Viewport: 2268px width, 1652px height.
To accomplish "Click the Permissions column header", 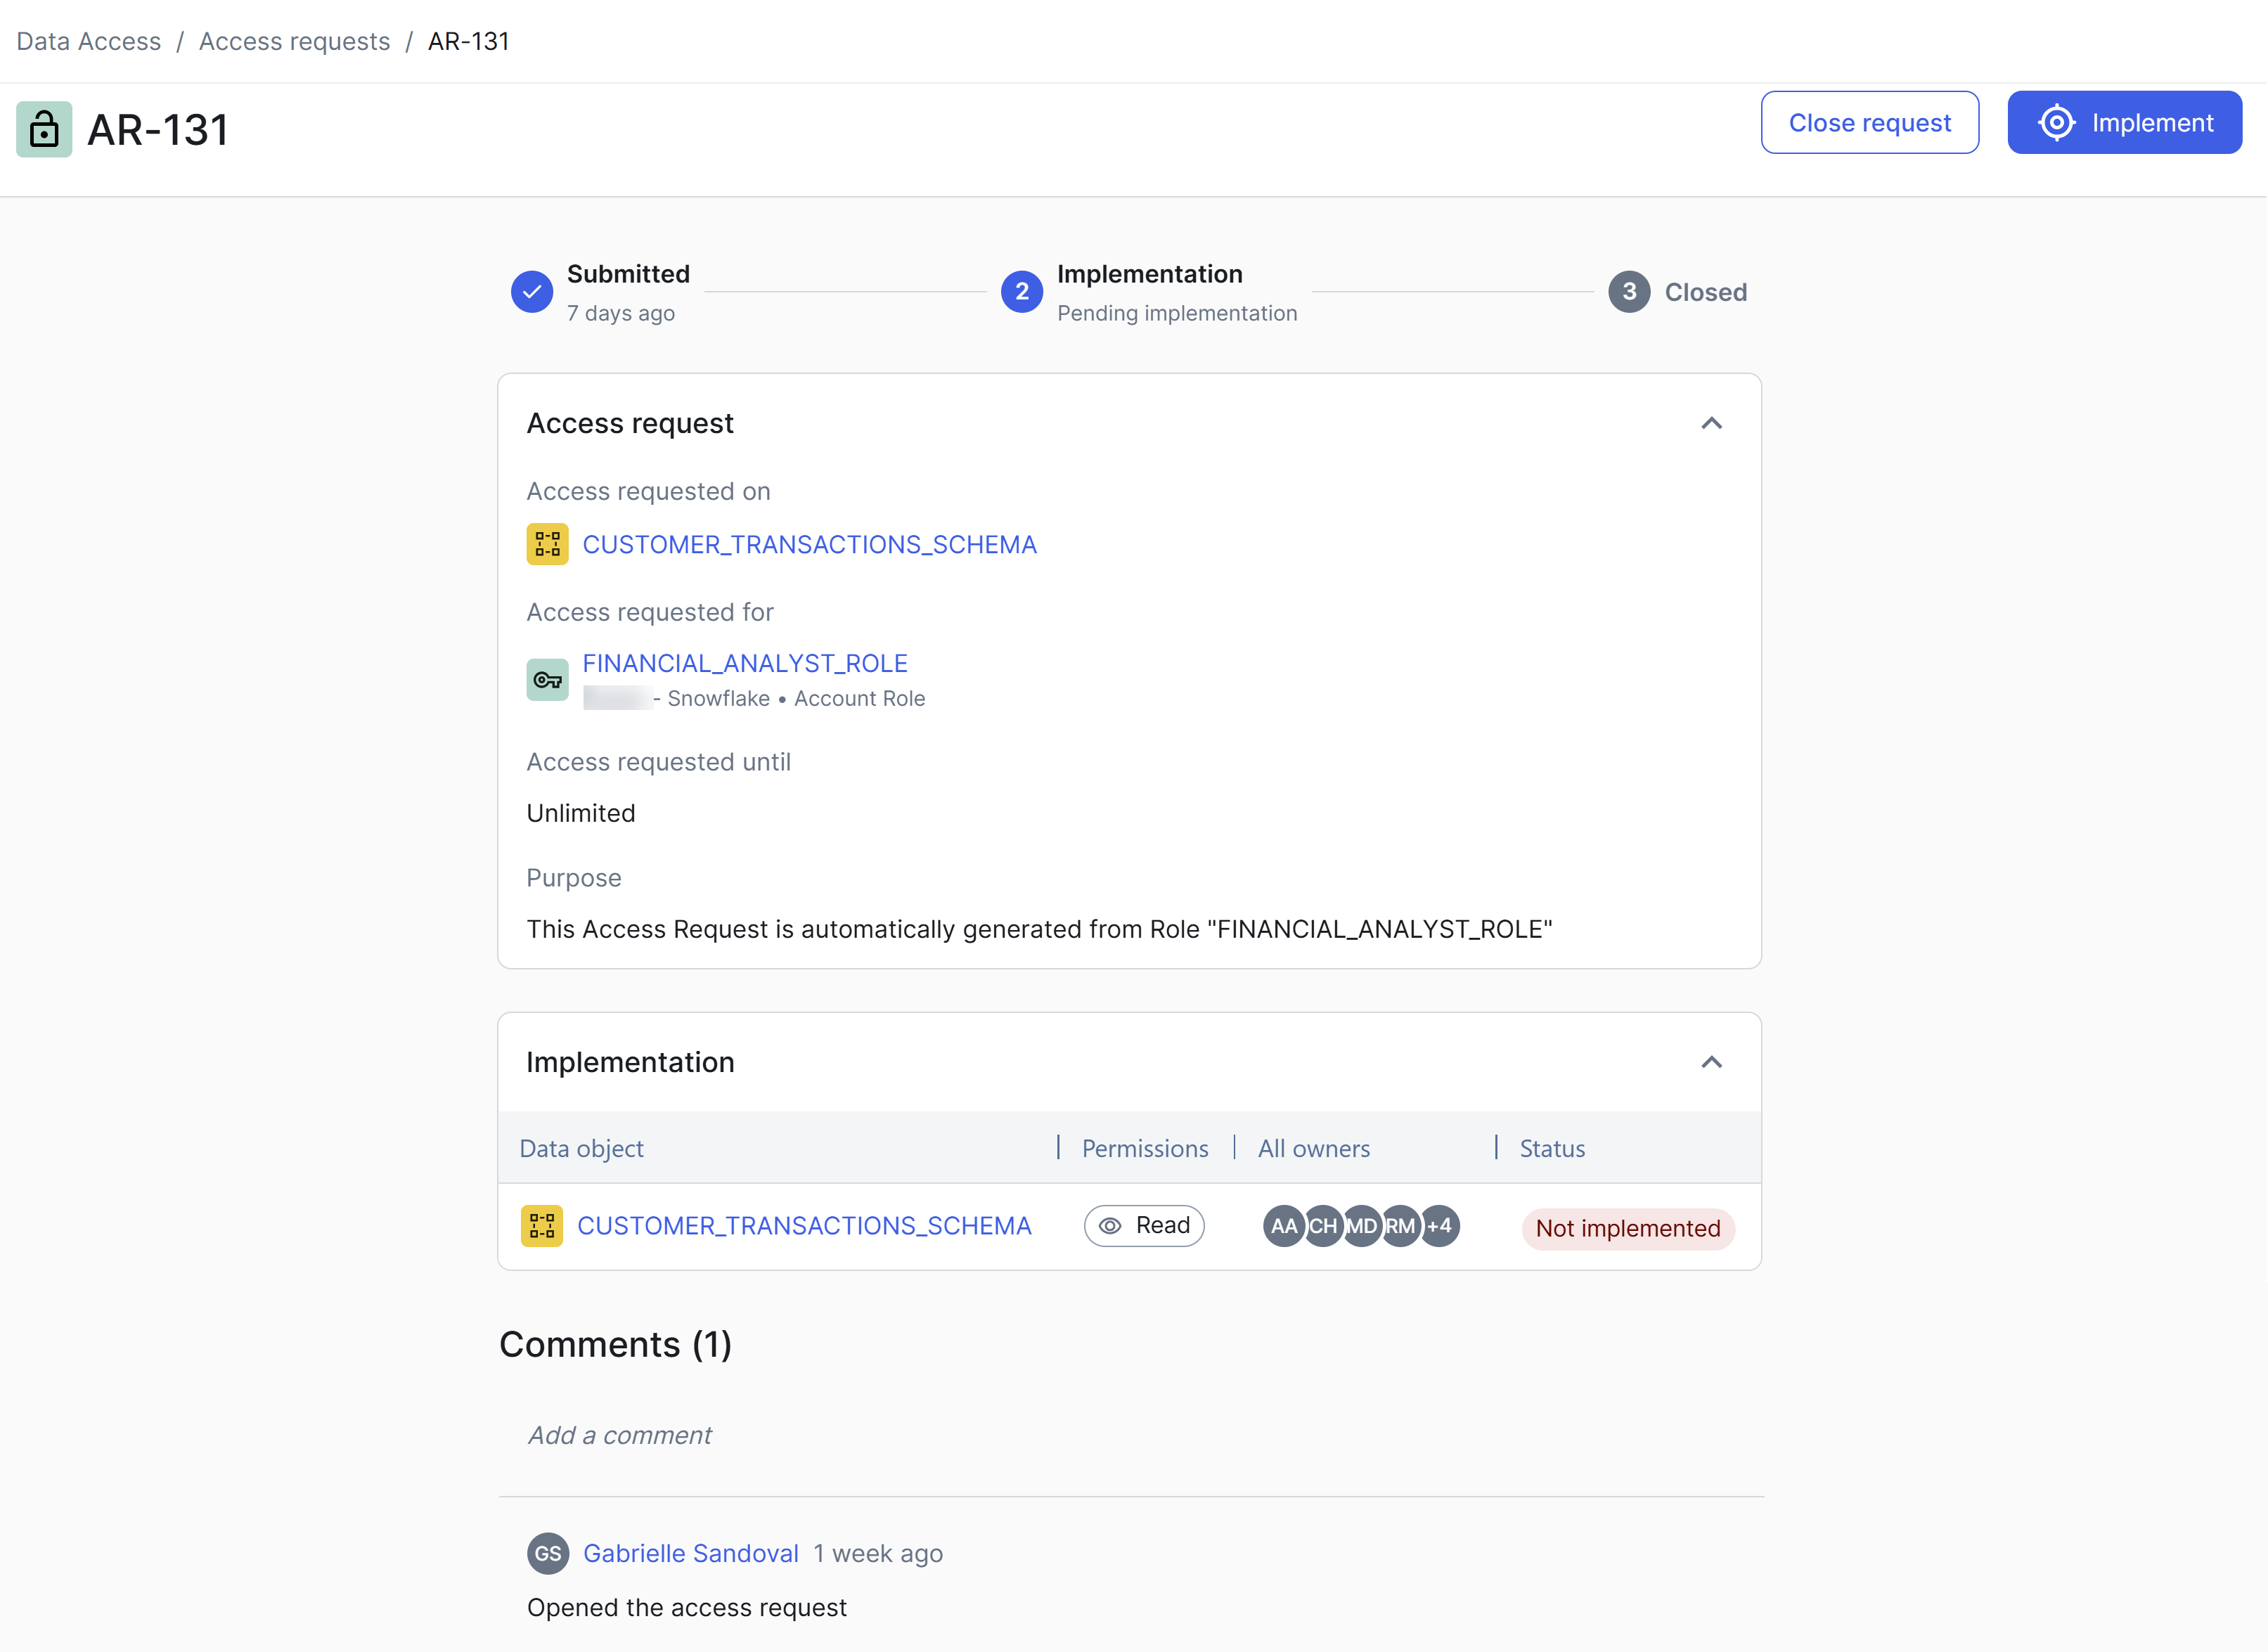I will coord(1145,1148).
